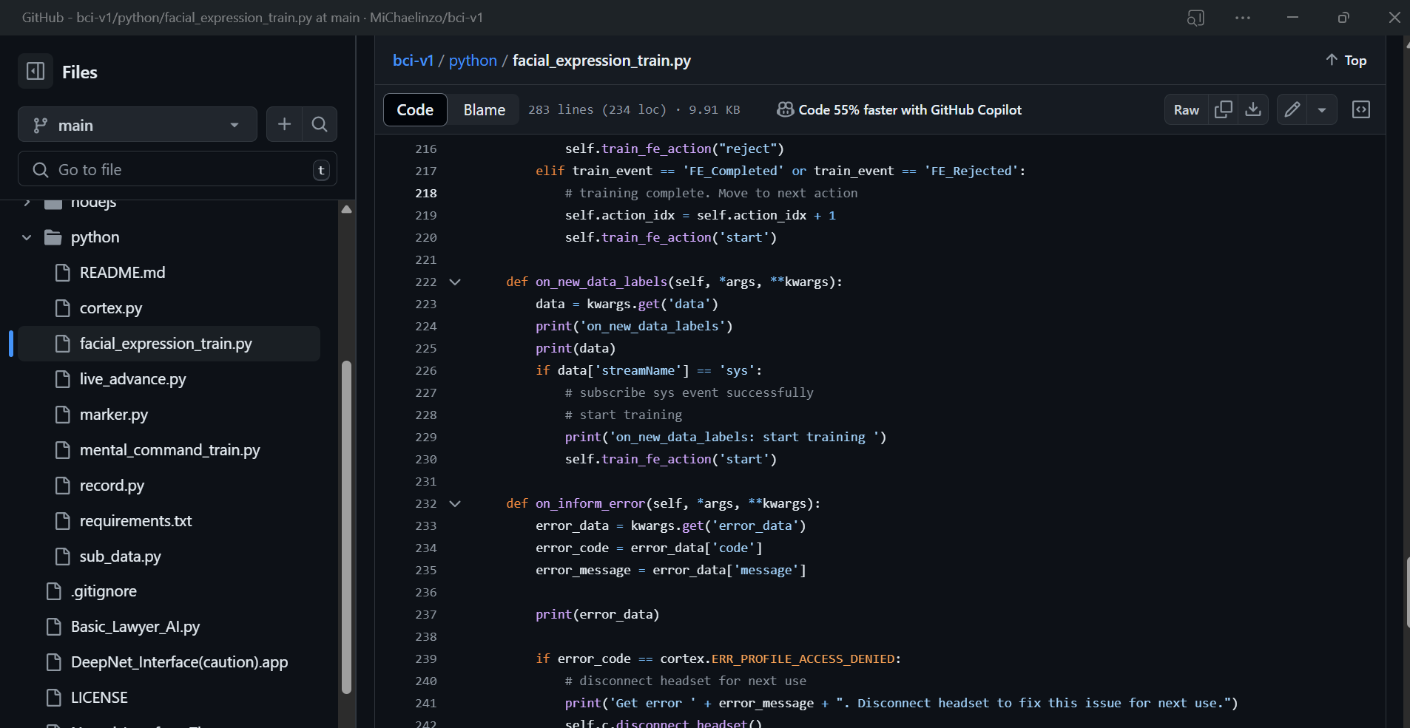This screenshot has width=1410, height=728.
Task: Collapse the Files side panel icon
Action: tap(36, 71)
